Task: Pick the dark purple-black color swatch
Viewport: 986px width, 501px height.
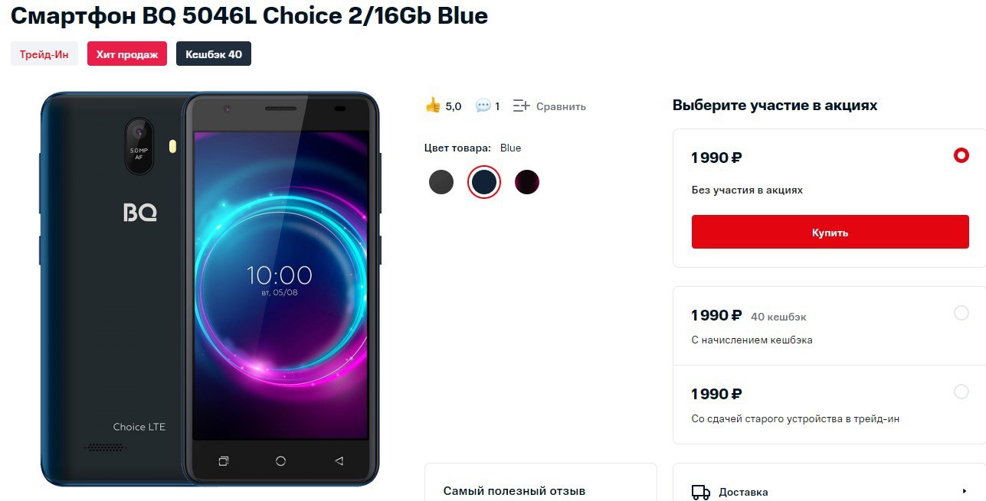Action: click(x=527, y=182)
